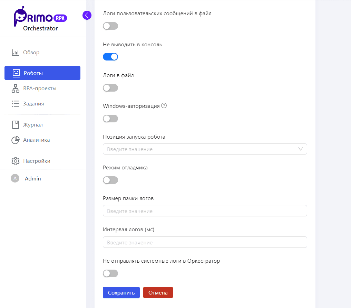The height and width of the screenshot is (308, 351).
Task: Collapse the sidebar with purple arrow button
Action: point(87,15)
